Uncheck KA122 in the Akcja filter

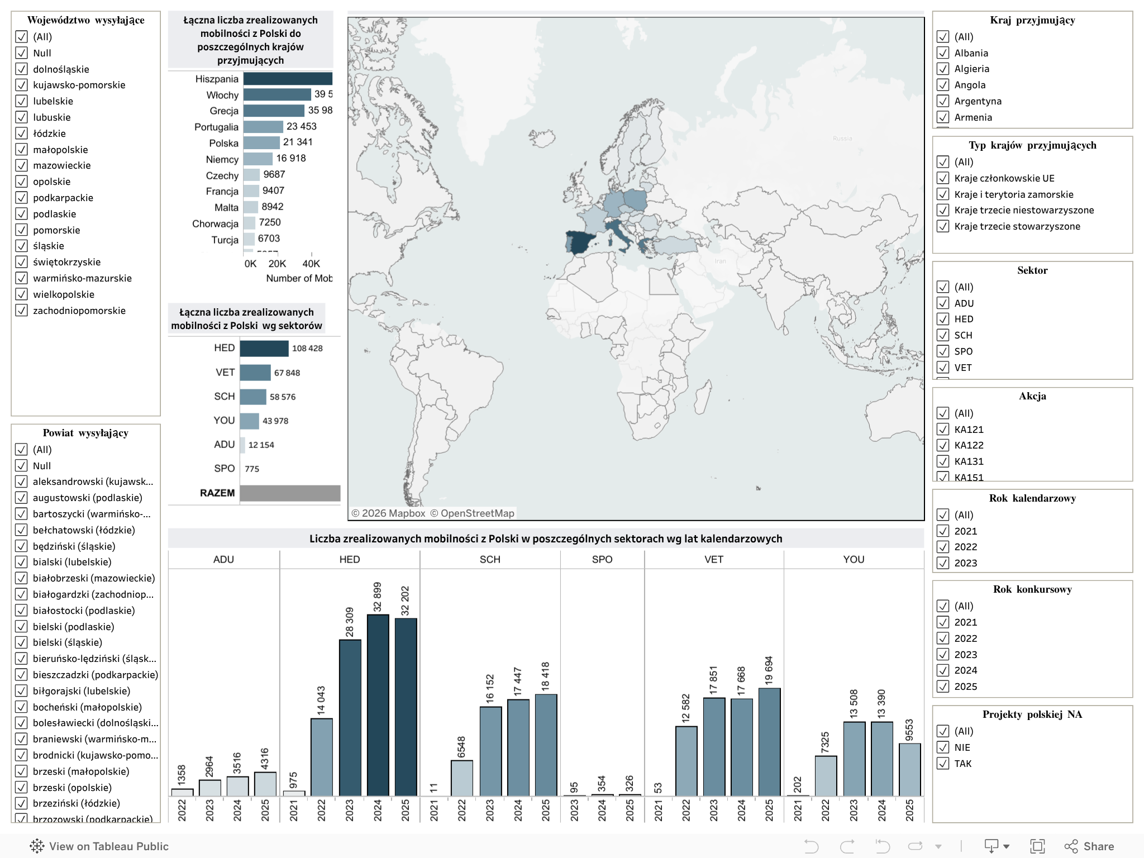pyautogui.click(x=943, y=445)
